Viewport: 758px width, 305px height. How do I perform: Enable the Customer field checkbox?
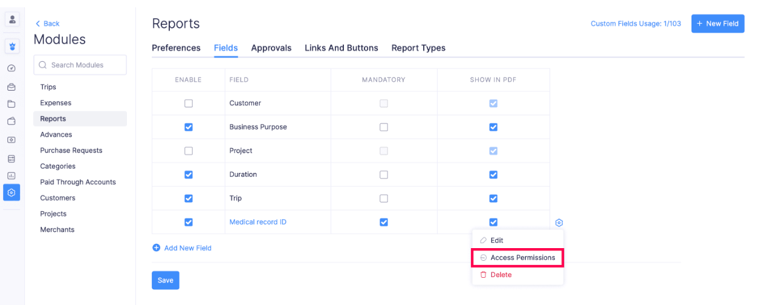click(x=189, y=103)
